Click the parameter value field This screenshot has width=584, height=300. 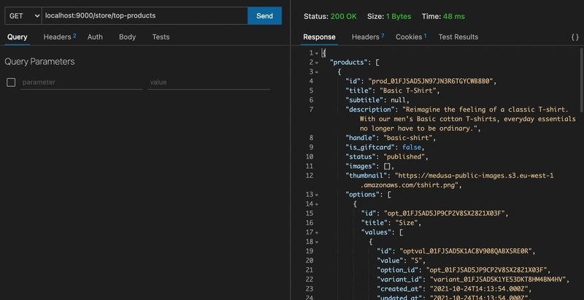213,82
